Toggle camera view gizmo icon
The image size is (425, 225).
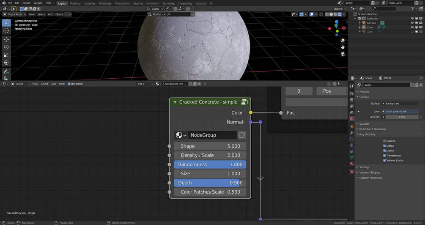click(x=343, y=54)
